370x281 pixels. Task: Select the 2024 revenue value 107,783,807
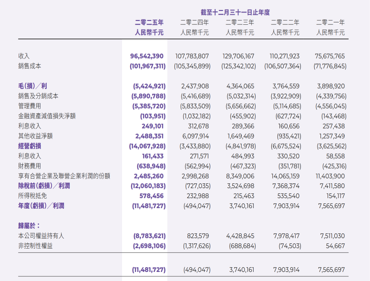pos(192,56)
